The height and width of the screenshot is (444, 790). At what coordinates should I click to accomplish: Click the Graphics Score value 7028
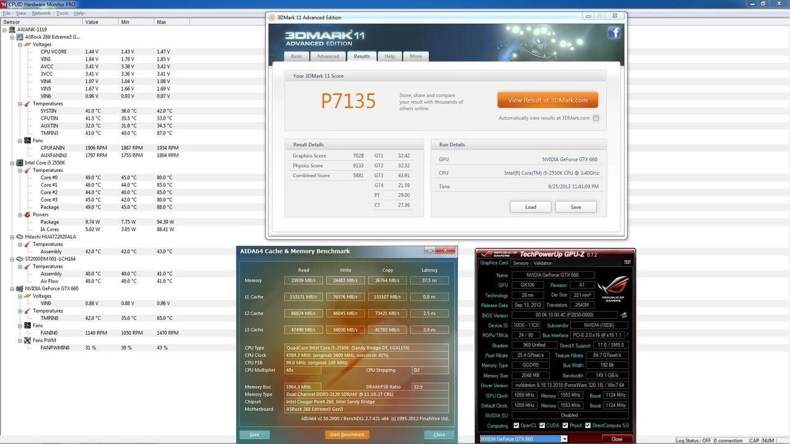point(358,155)
